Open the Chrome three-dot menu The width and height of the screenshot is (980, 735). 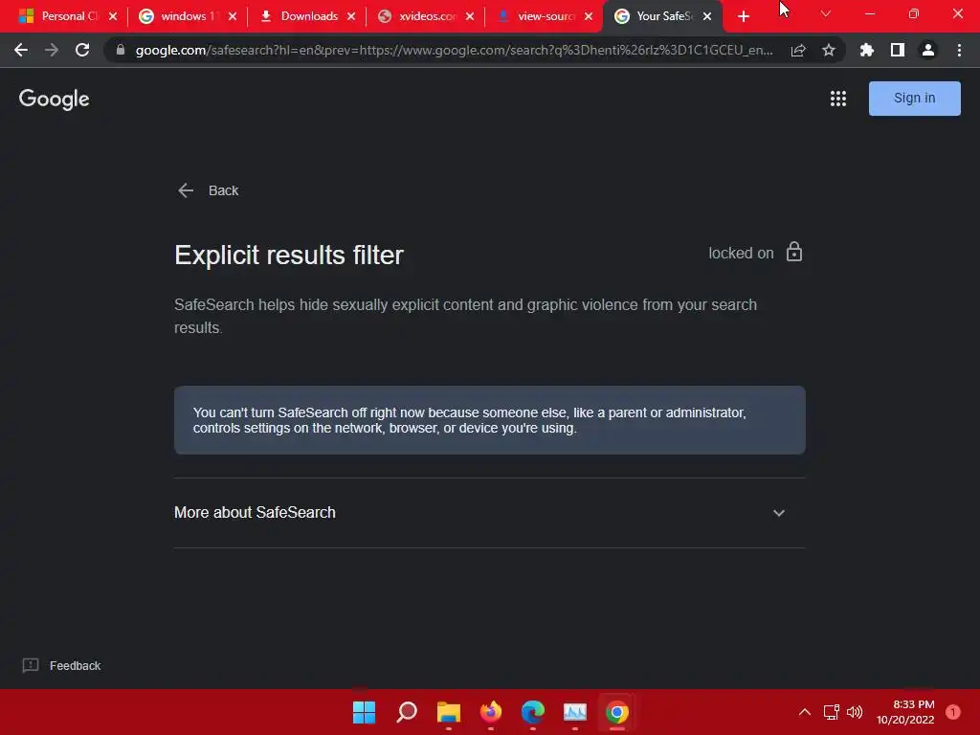click(959, 50)
